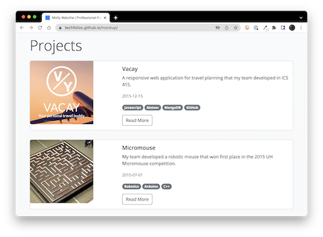Open the Micromouse maze thumbnail image

point(61,171)
